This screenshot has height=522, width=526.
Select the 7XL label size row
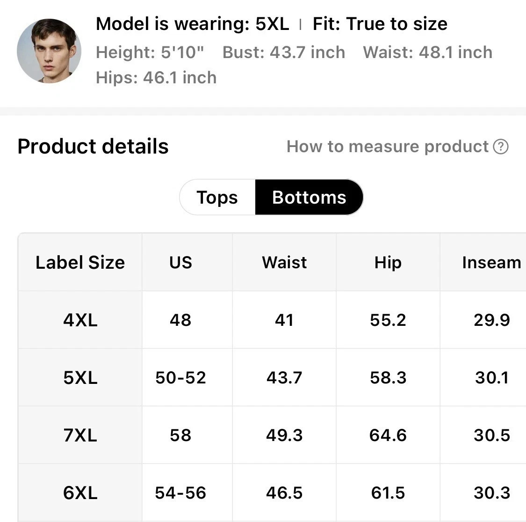(80, 435)
